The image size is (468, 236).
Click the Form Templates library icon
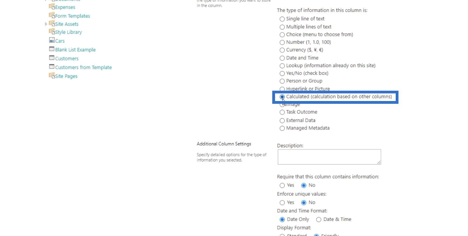(52, 15)
